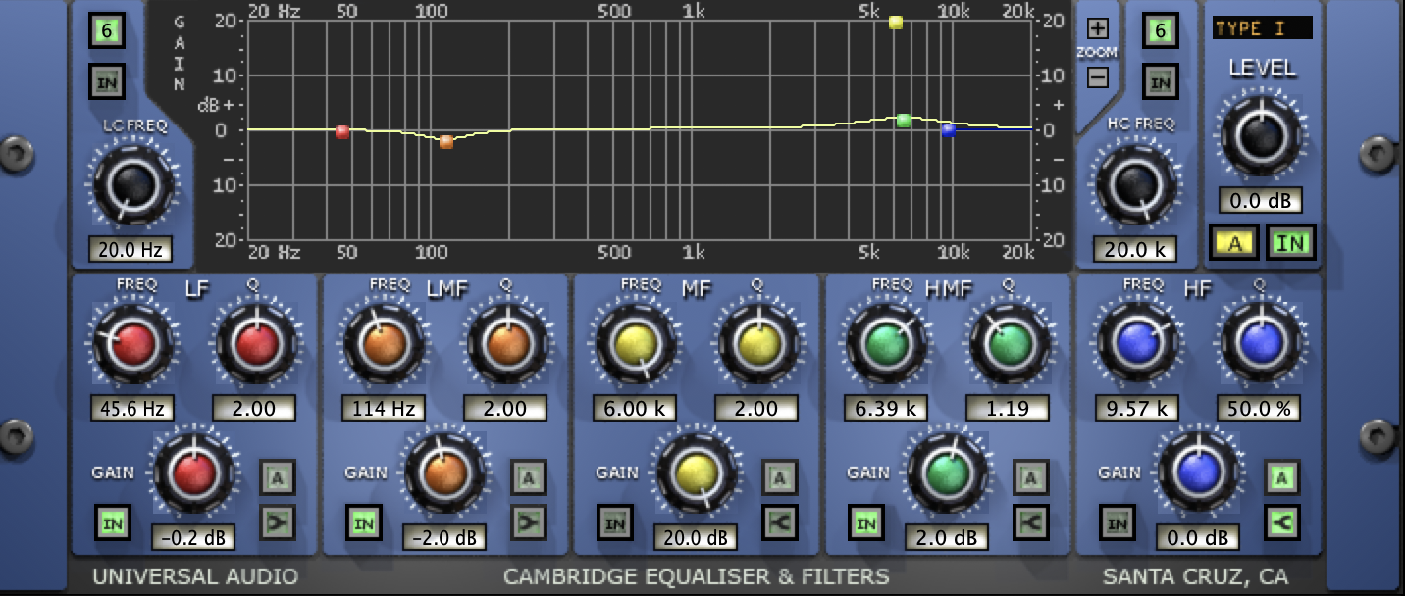The width and height of the screenshot is (1405, 596).
Task: Click the yellow MF GAIN knob
Action: (697, 472)
